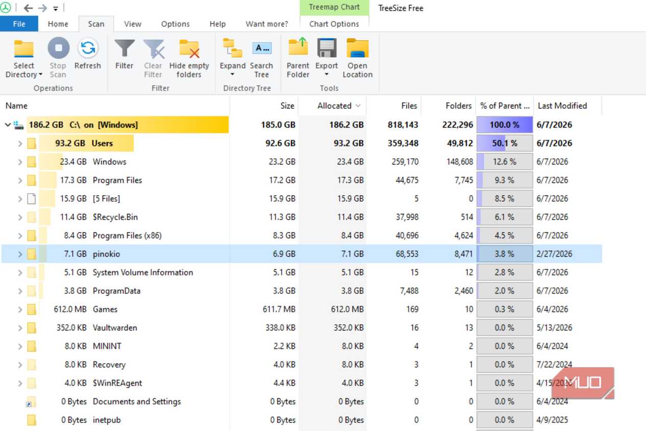Image resolution: width=646 pixels, height=431 pixels.
Task: Sort by Allocated column header
Action: tap(332, 106)
